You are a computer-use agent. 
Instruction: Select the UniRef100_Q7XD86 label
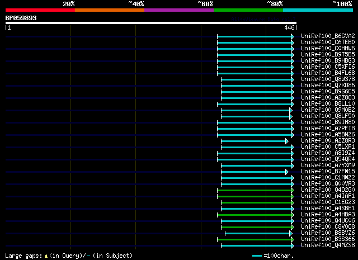click(328, 86)
